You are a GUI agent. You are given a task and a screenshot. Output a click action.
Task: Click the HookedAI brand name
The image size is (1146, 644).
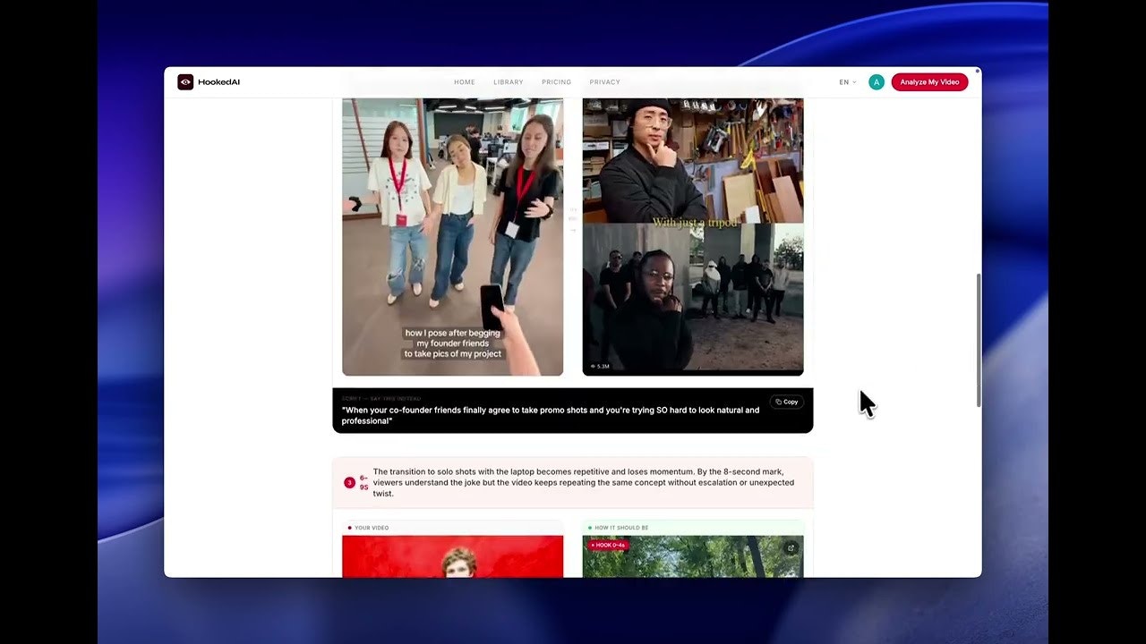point(218,82)
